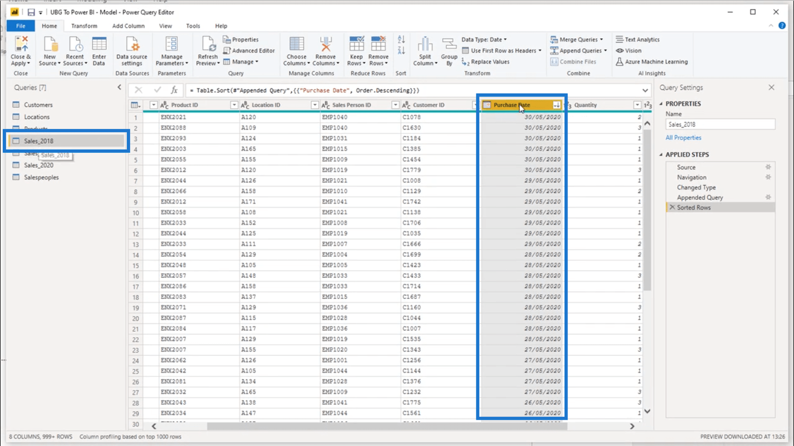
Task: Open the Vision AI insight
Action: (629, 51)
